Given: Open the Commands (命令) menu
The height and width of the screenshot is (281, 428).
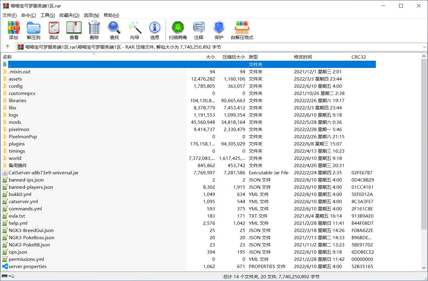Looking at the screenshot, I should [x=29, y=15].
